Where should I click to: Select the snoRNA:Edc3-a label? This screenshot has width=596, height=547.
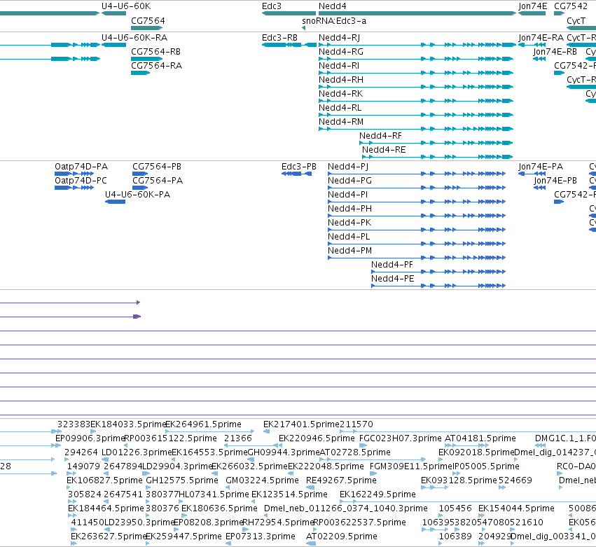pos(334,21)
